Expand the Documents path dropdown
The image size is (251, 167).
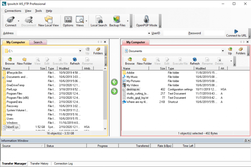pos(223,51)
